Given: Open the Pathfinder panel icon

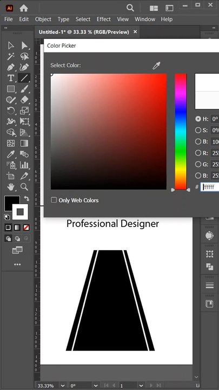Looking at the screenshot, I should (210, 267).
